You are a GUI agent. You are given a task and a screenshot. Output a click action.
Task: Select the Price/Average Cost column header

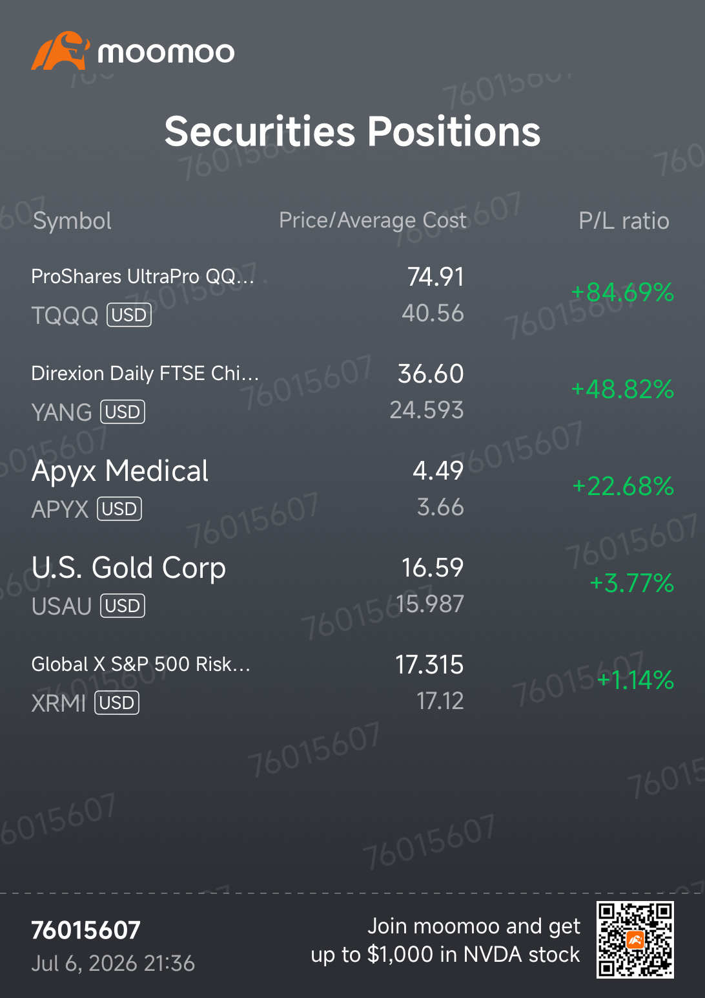click(373, 220)
